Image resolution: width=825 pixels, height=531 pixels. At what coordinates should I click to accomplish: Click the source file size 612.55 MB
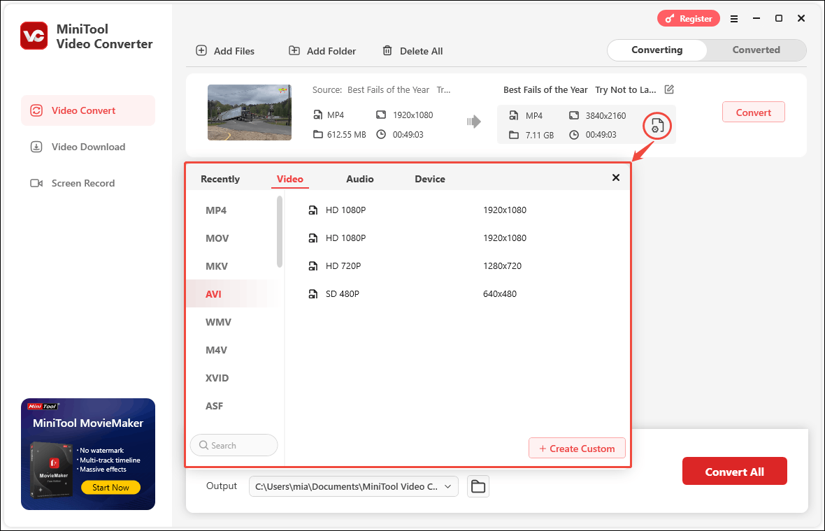coord(346,135)
